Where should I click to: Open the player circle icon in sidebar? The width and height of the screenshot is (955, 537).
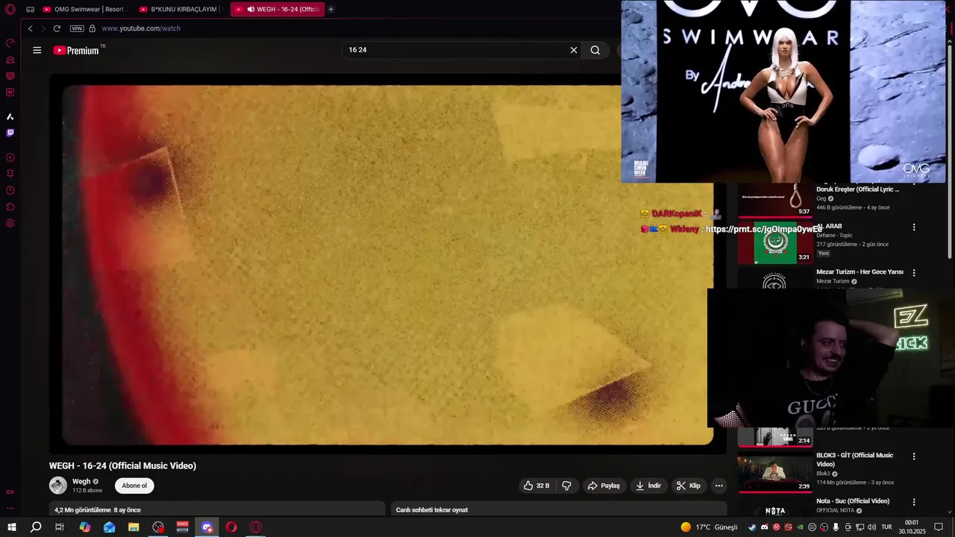tap(10, 157)
